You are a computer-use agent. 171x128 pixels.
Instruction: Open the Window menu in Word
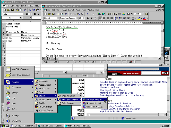pyautogui.click(x=91, y=10)
